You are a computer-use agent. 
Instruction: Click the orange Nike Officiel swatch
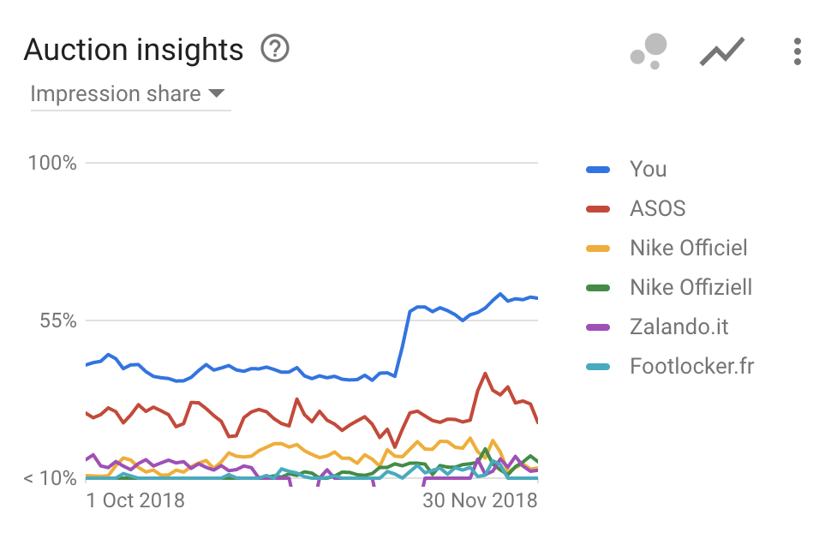coord(598,249)
